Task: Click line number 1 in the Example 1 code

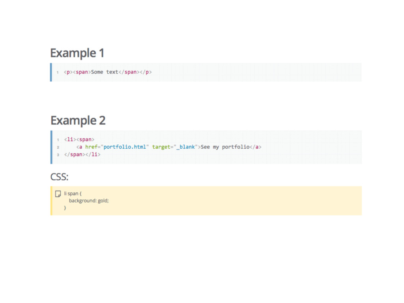Action: click(58, 73)
